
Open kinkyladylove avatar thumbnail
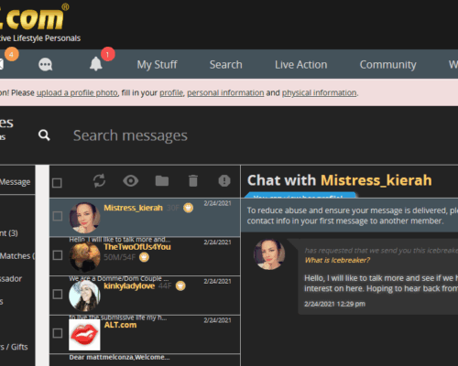click(84, 296)
